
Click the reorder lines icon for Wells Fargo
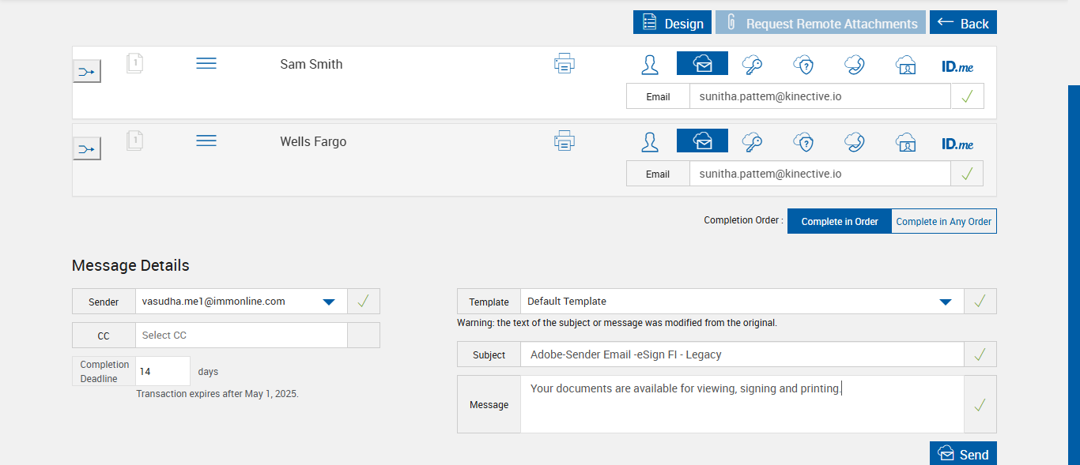coord(206,141)
